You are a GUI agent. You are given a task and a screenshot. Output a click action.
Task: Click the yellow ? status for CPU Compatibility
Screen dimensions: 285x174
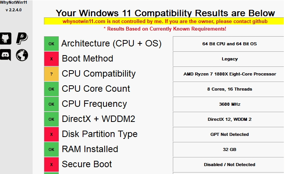pos(52,74)
